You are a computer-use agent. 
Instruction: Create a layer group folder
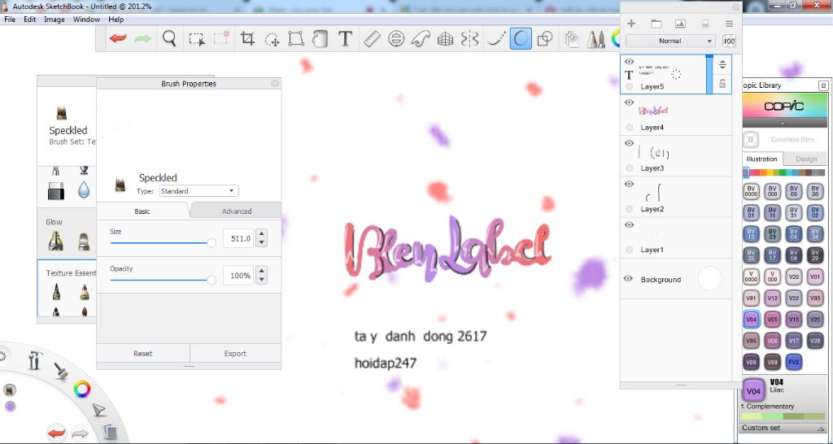coord(656,24)
